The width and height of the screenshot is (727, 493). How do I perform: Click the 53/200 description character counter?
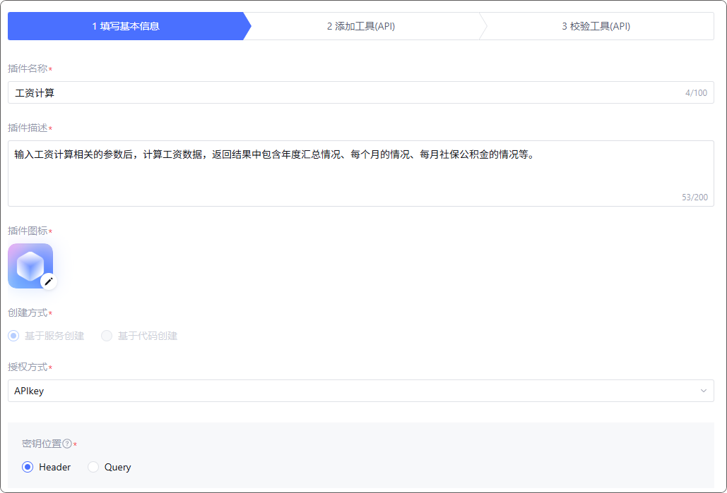coord(695,197)
